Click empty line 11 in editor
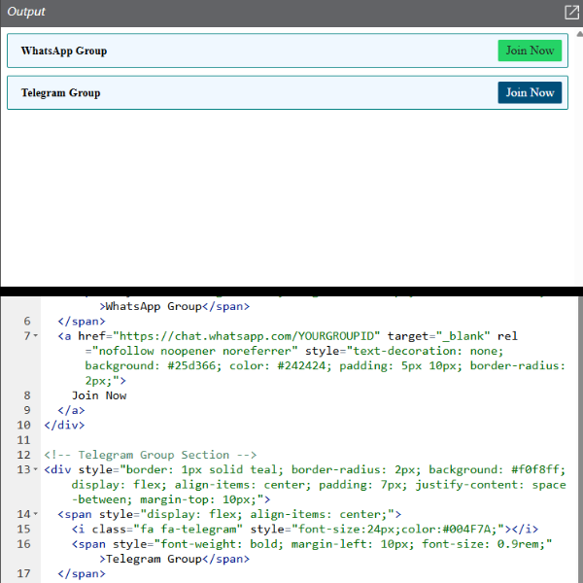This screenshot has width=583, height=583. click(309, 440)
